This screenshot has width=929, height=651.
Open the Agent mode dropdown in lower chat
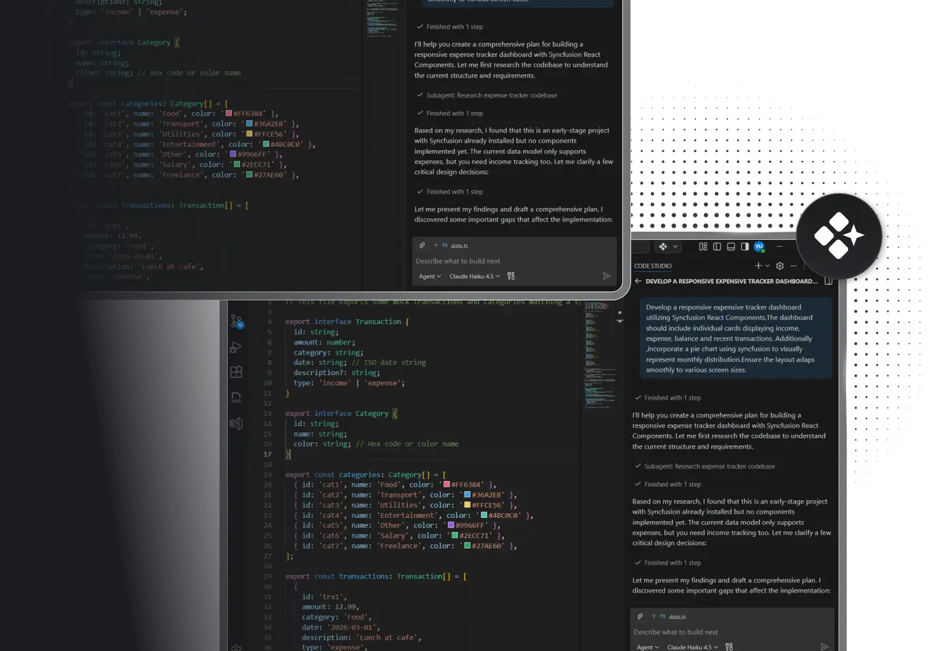(x=647, y=647)
